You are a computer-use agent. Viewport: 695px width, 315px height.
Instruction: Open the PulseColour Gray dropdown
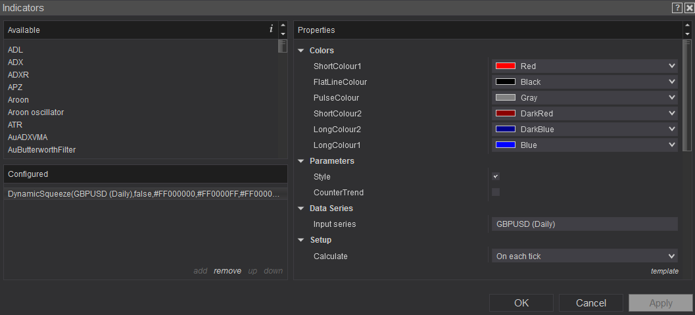tap(585, 97)
